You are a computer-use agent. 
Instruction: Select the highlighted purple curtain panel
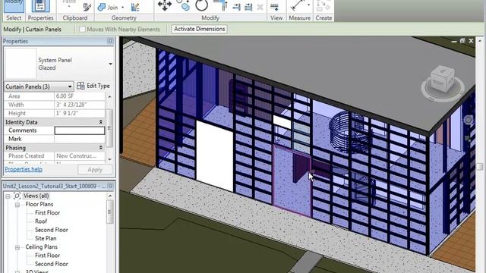[x=292, y=181]
